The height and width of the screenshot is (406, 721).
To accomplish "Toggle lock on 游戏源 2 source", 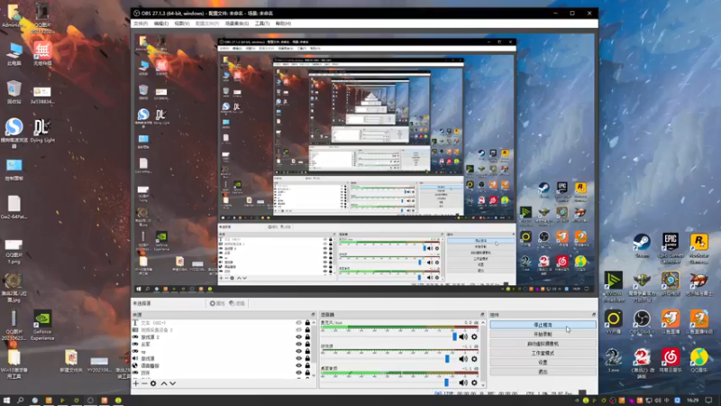I will click(307, 337).
